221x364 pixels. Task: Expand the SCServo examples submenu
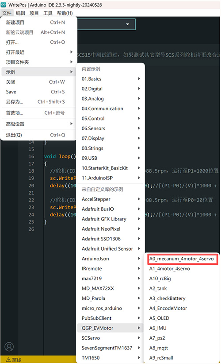point(110,338)
